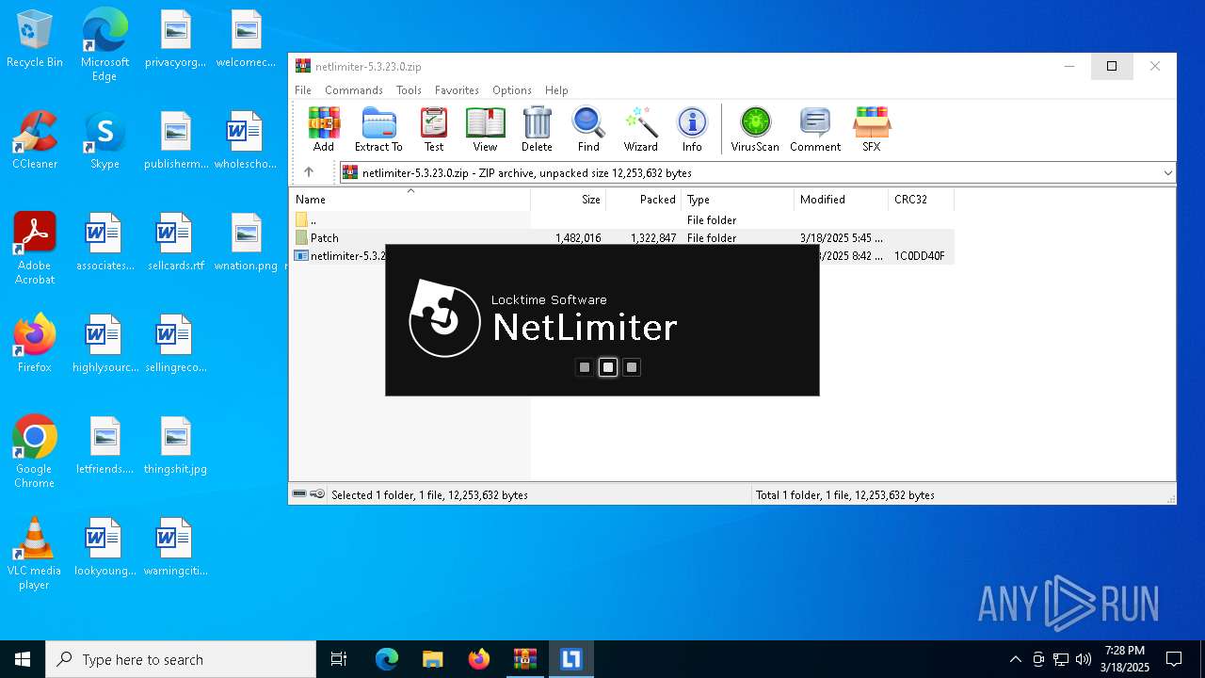The height and width of the screenshot is (678, 1205).
Task: Open the wnation.png desktop file
Action: [x=246, y=242]
